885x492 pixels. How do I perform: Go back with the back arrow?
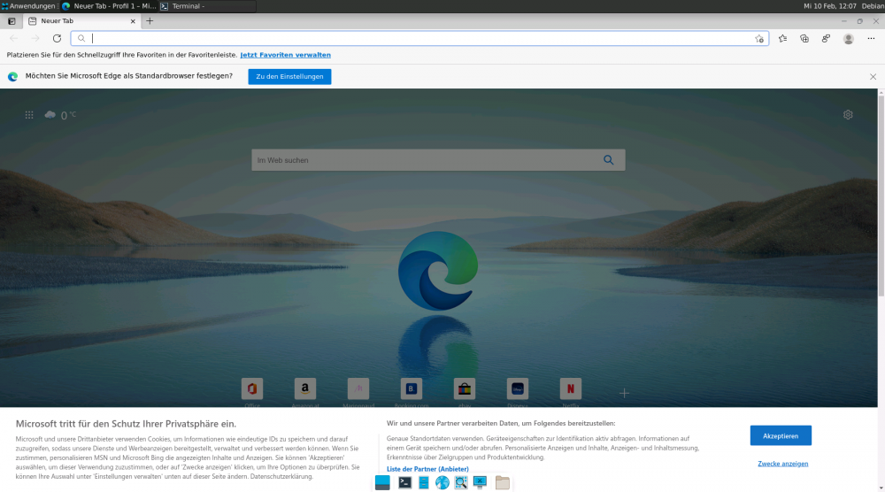point(13,38)
